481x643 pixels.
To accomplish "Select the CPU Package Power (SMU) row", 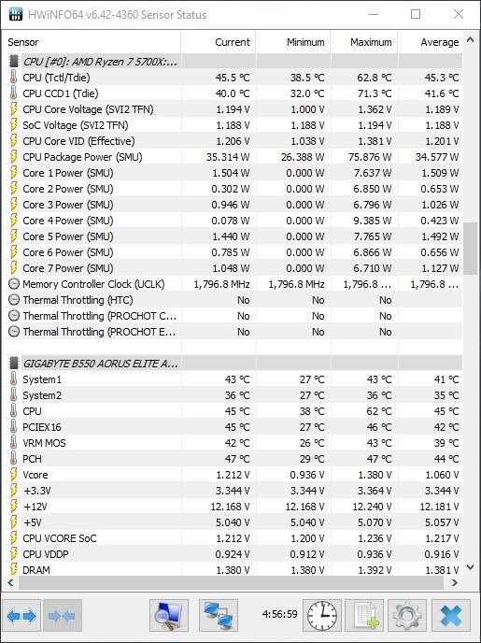I will tap(234, 157).
